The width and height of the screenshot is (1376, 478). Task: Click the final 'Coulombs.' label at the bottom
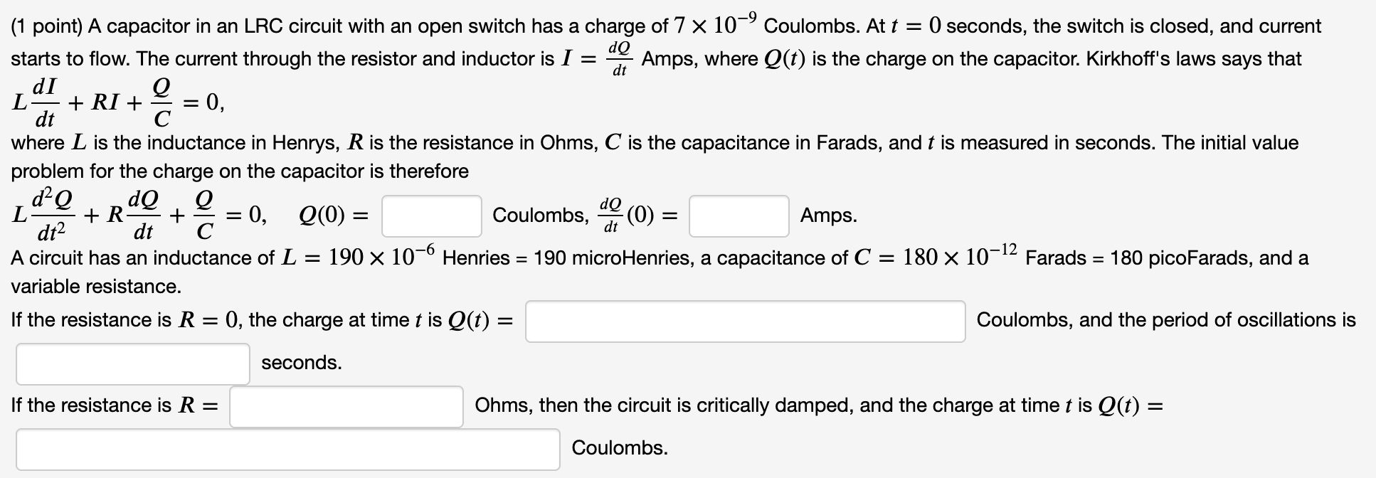pos(618,448)
